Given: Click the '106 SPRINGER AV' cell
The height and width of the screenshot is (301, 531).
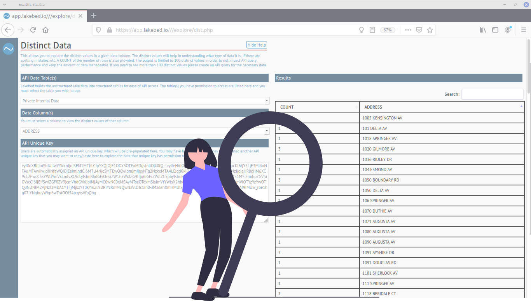Looking at the screenshot, I should [442, 201].
